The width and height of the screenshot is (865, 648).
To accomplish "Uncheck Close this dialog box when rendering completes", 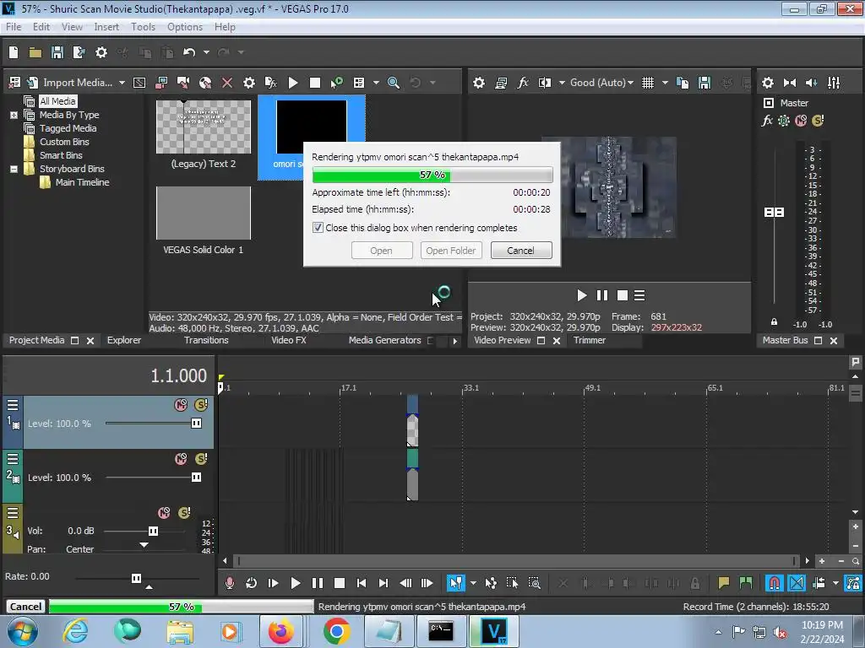I will tap(318, 228).
